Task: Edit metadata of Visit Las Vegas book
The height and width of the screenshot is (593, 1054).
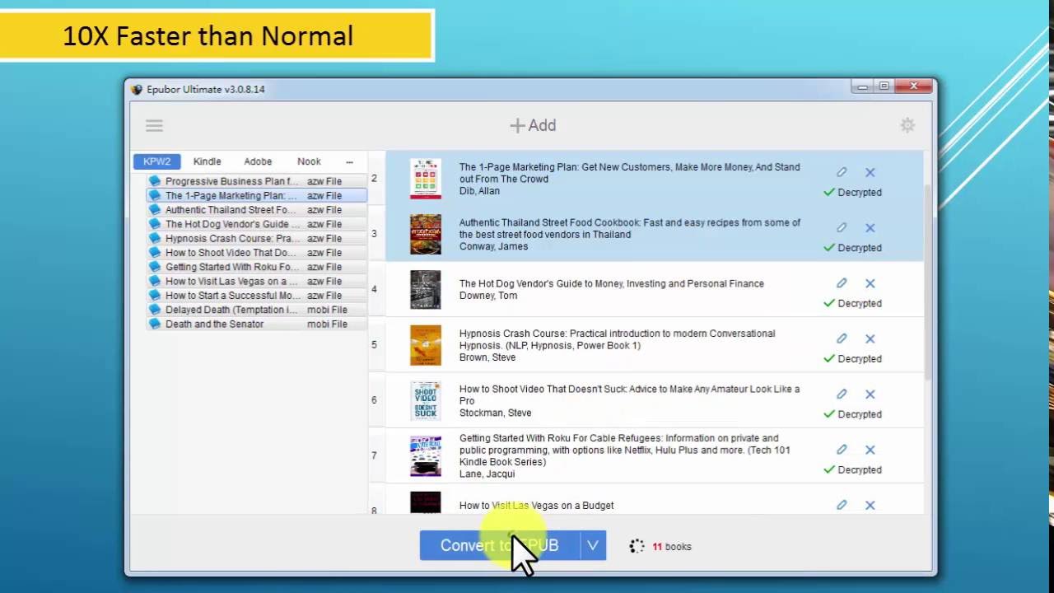Action: tap(842, 505)
